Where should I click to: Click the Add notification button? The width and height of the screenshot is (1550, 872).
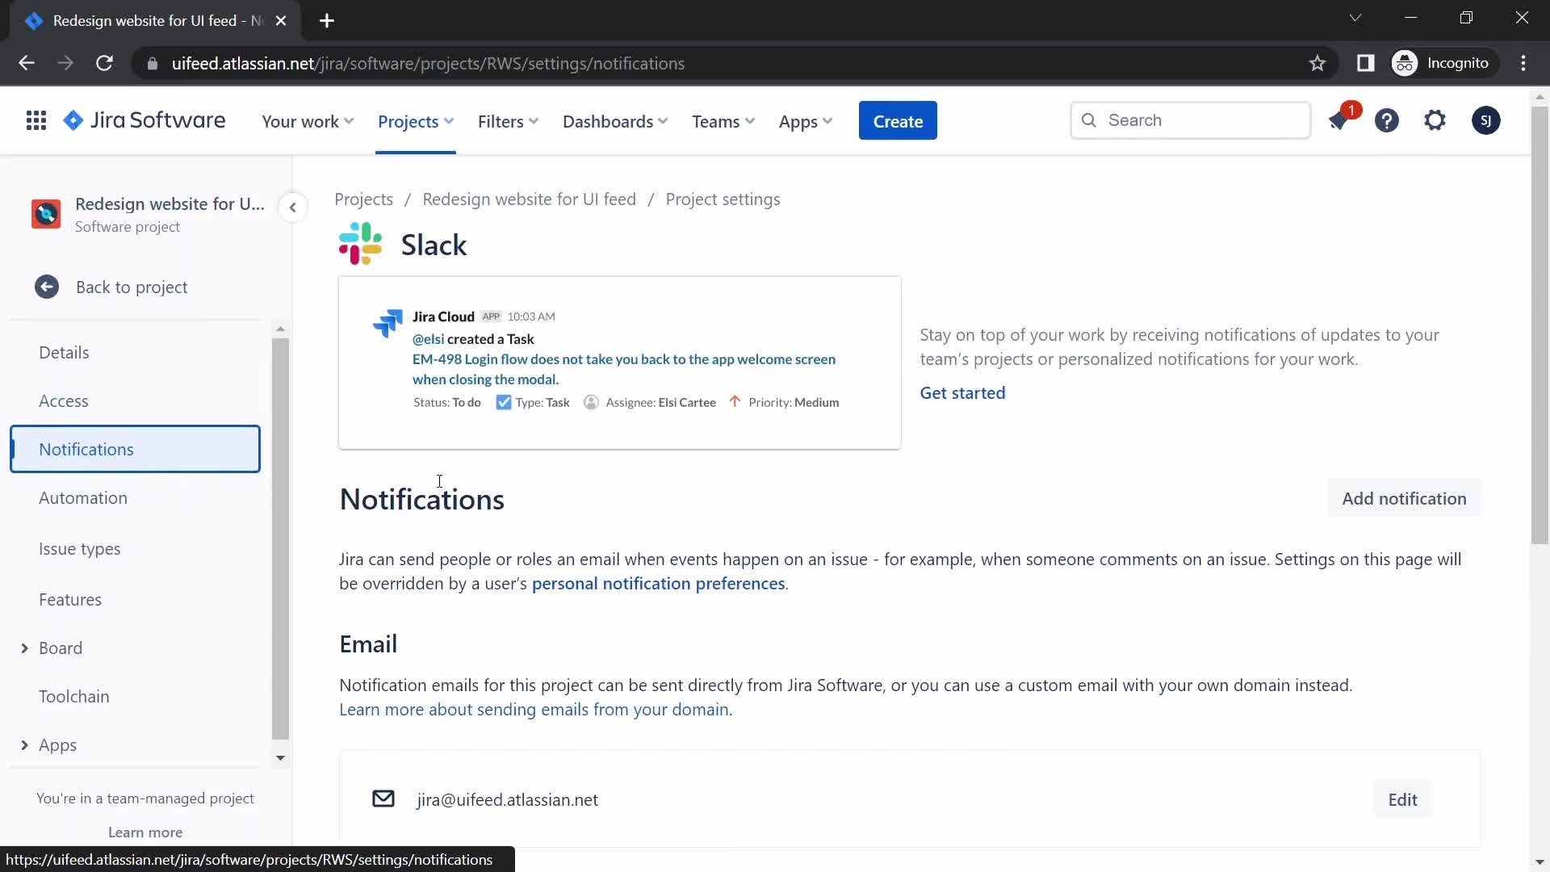1404,498
